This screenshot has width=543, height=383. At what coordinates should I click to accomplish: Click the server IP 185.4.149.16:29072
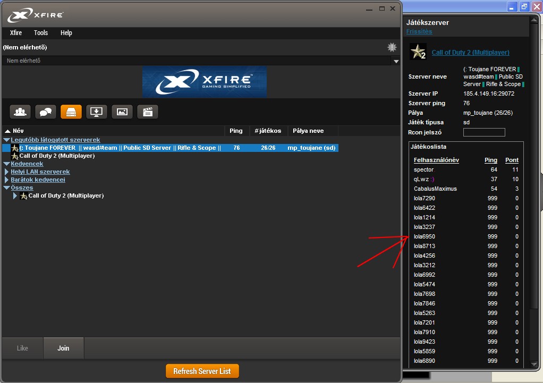(x=489, y=93)
